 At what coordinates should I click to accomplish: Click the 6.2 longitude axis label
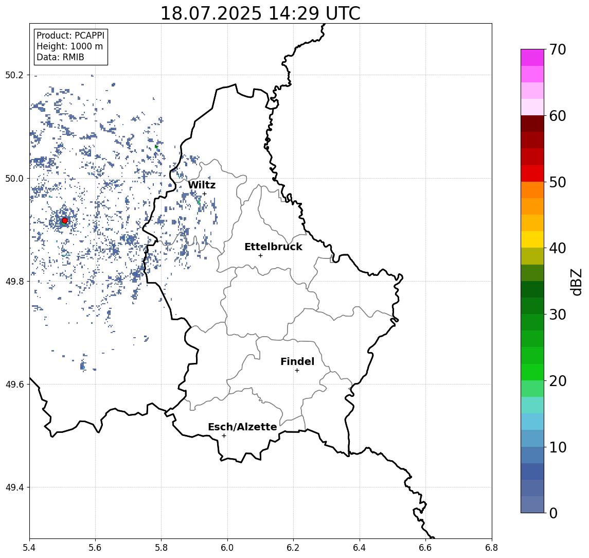coord(293,548)
